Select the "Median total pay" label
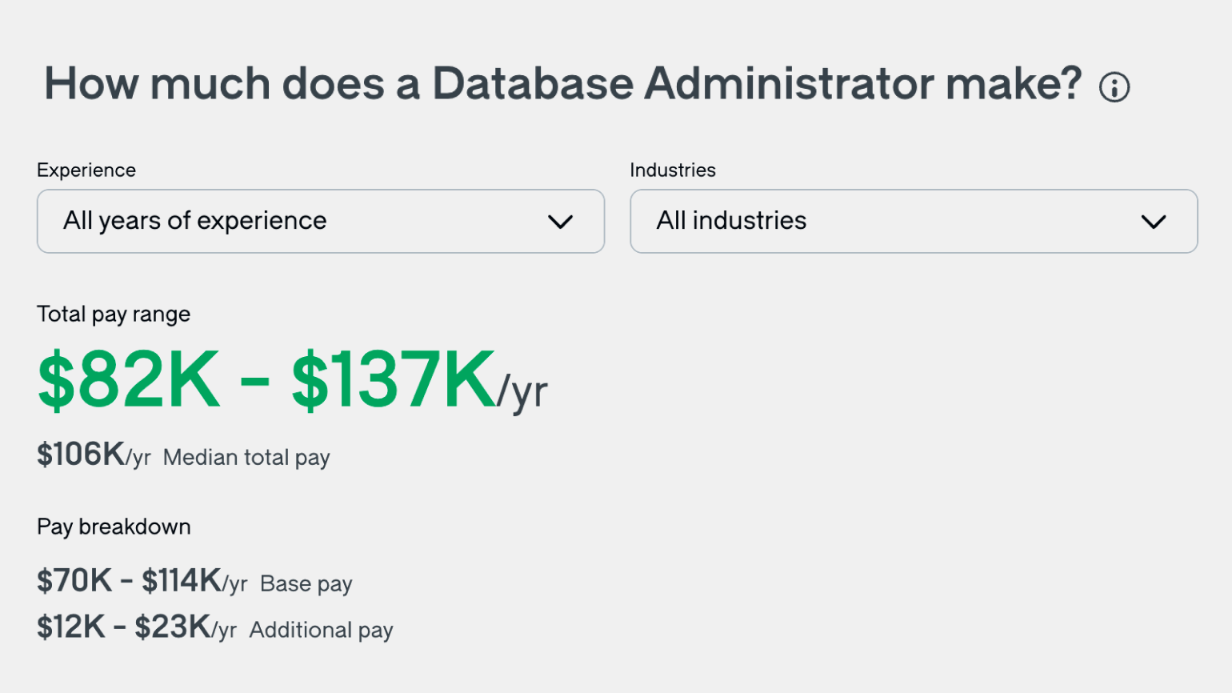 246,458
